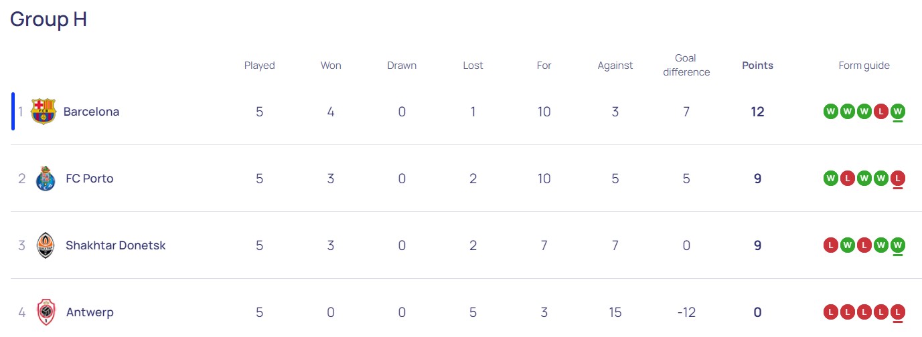Click the Antwerp club crest
The width and height of the screenshot is (922, 337).
tap(46, 312)
